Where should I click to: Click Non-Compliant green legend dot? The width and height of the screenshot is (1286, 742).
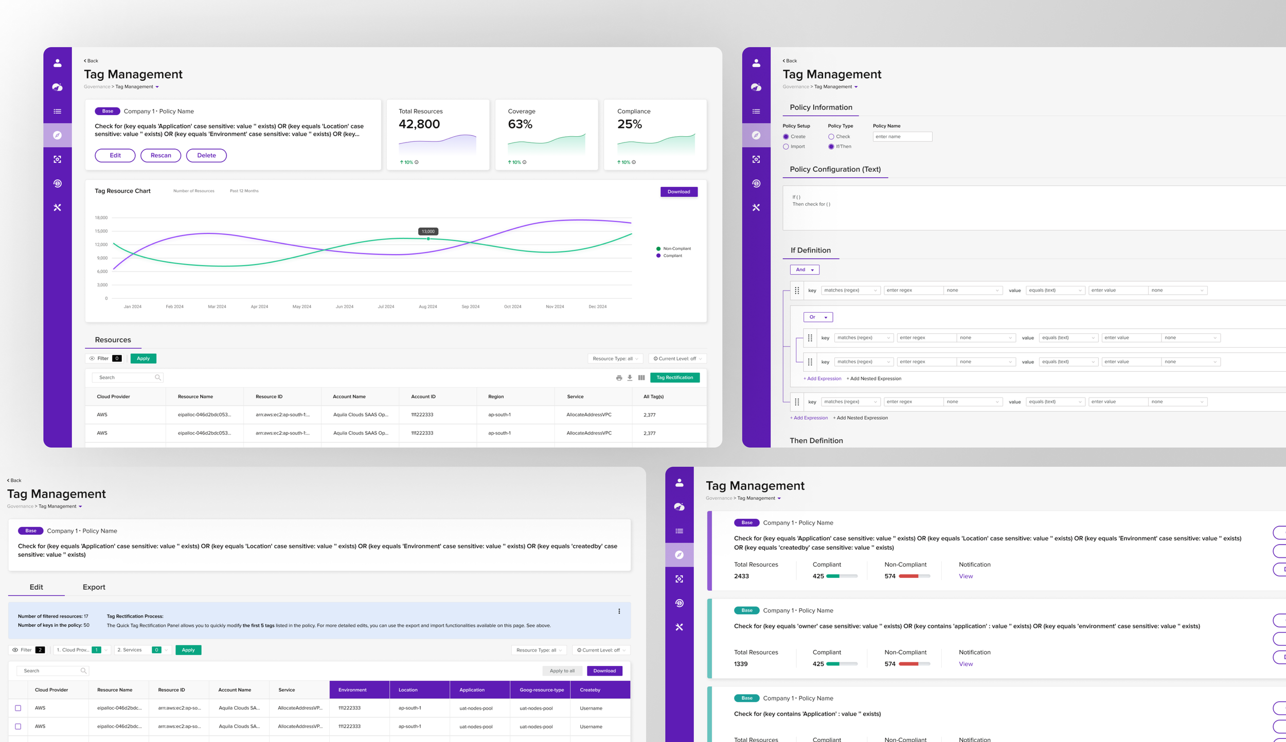[658, 249]
